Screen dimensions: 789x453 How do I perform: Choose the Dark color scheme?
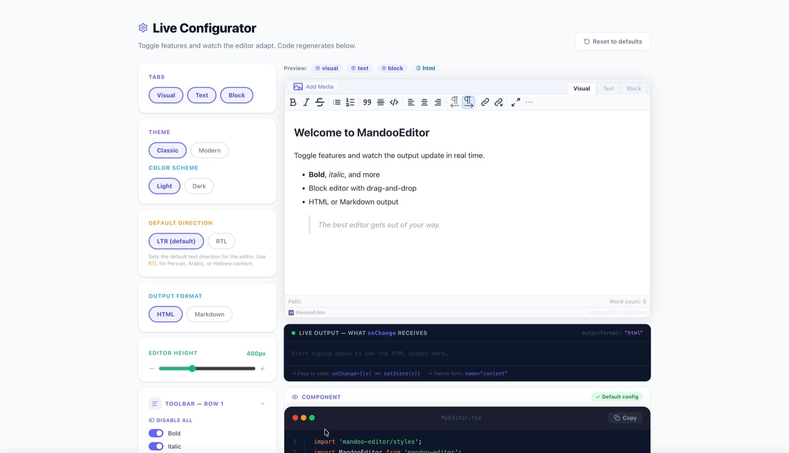[199, 186]
